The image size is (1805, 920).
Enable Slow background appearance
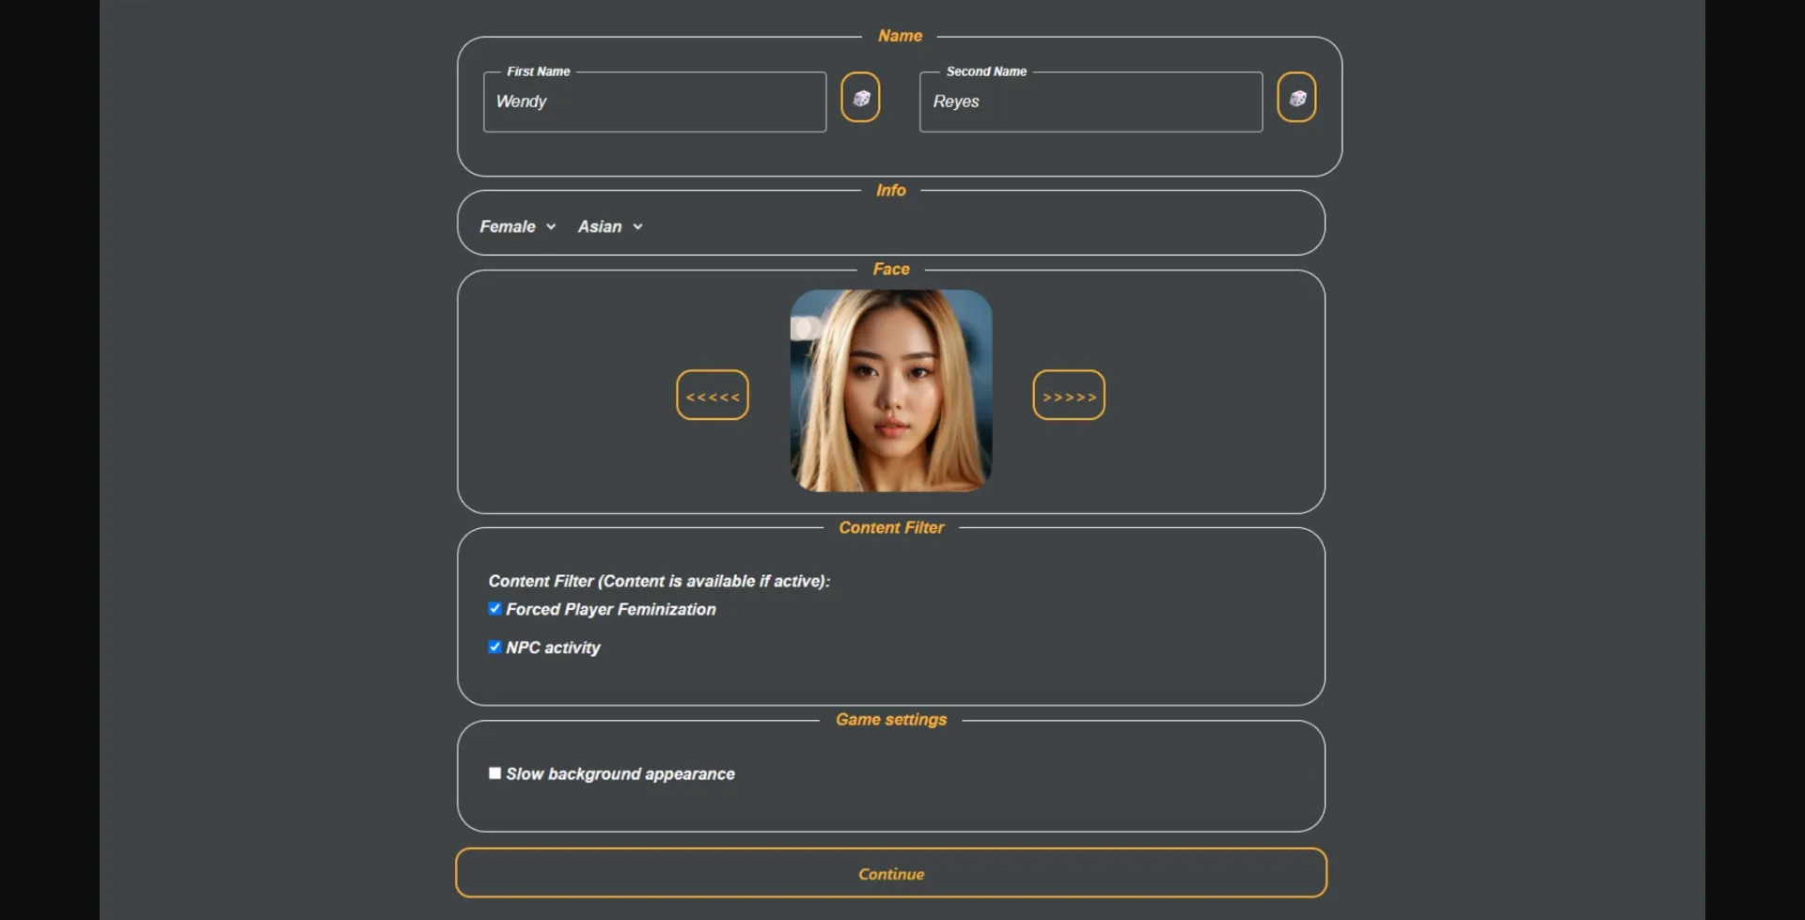[x=494, y=772]
